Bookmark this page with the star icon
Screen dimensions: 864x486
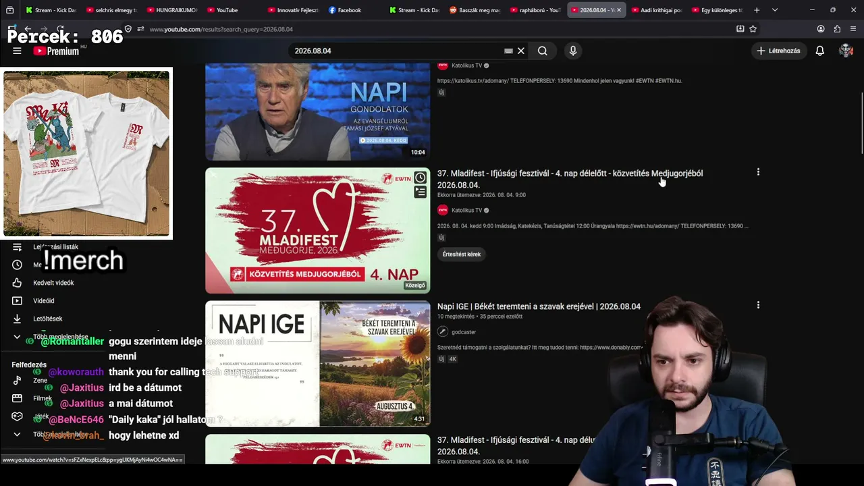753,29
